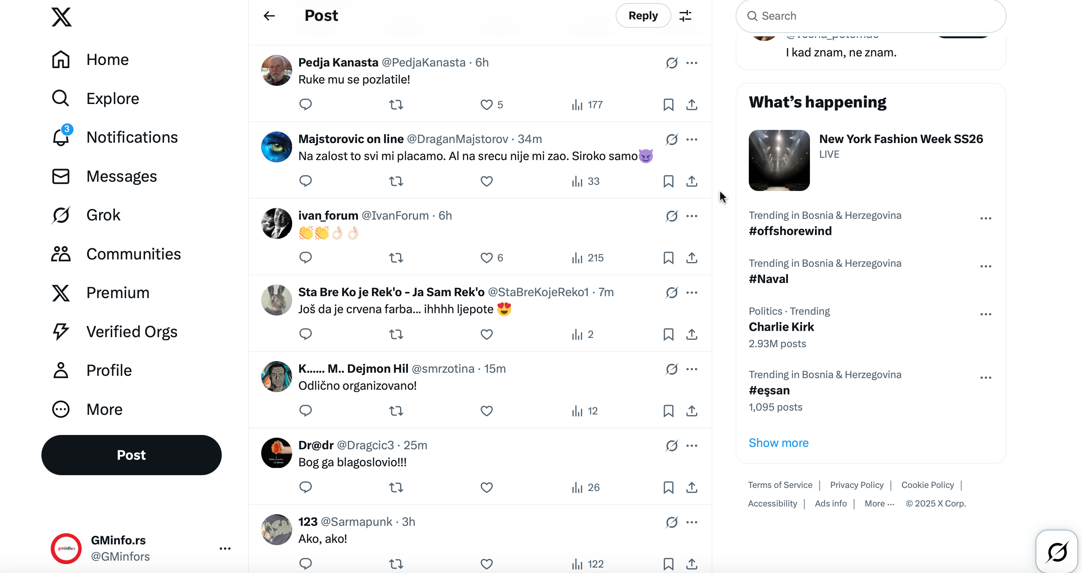
Task: Open Messages from the sidebar
Action: (122, 176)
